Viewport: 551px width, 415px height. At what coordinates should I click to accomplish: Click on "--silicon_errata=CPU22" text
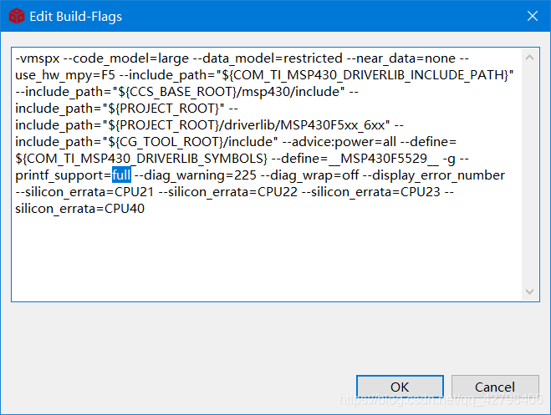pyautogui.click(x=227, y=192)
